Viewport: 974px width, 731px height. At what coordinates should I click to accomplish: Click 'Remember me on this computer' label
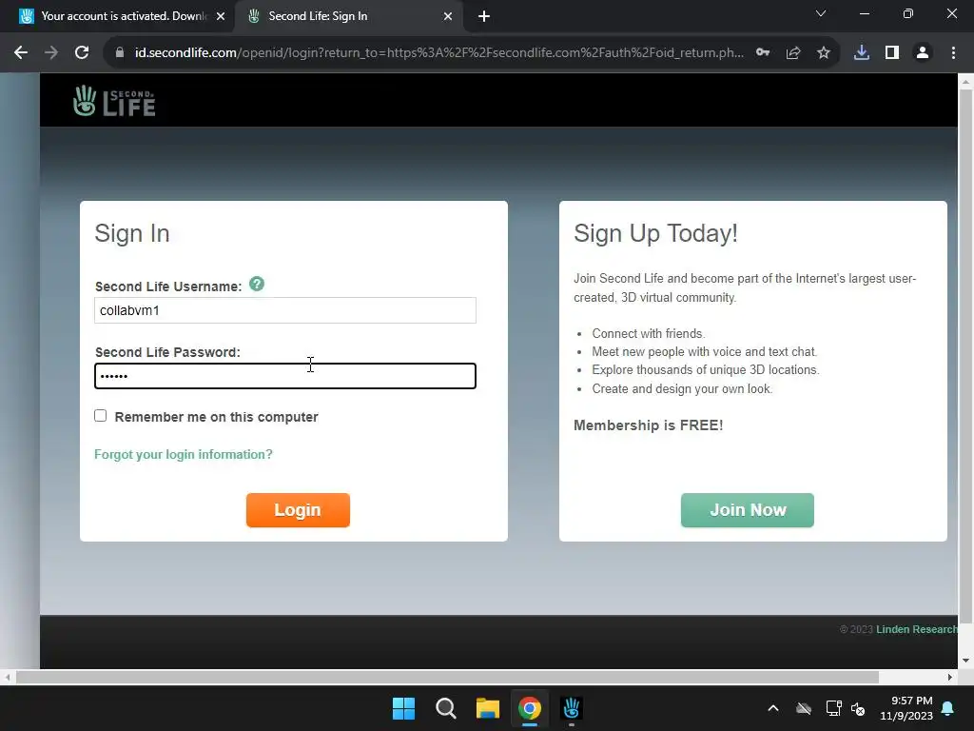(x=216, y=417)
